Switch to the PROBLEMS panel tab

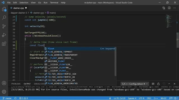[x=16, y=84]
